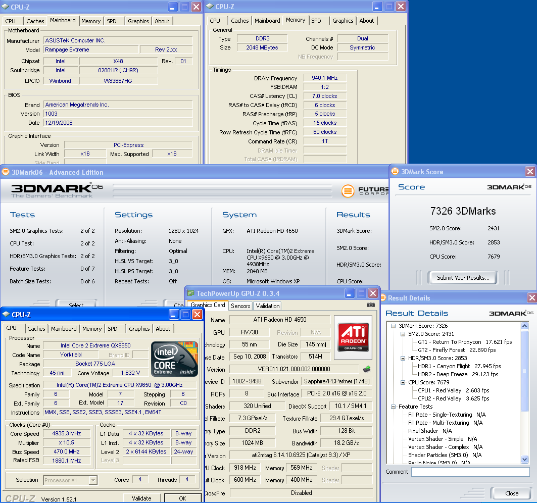Click the GPU-Z title bar application icon
537x503 pixels.
click(190, 293)
